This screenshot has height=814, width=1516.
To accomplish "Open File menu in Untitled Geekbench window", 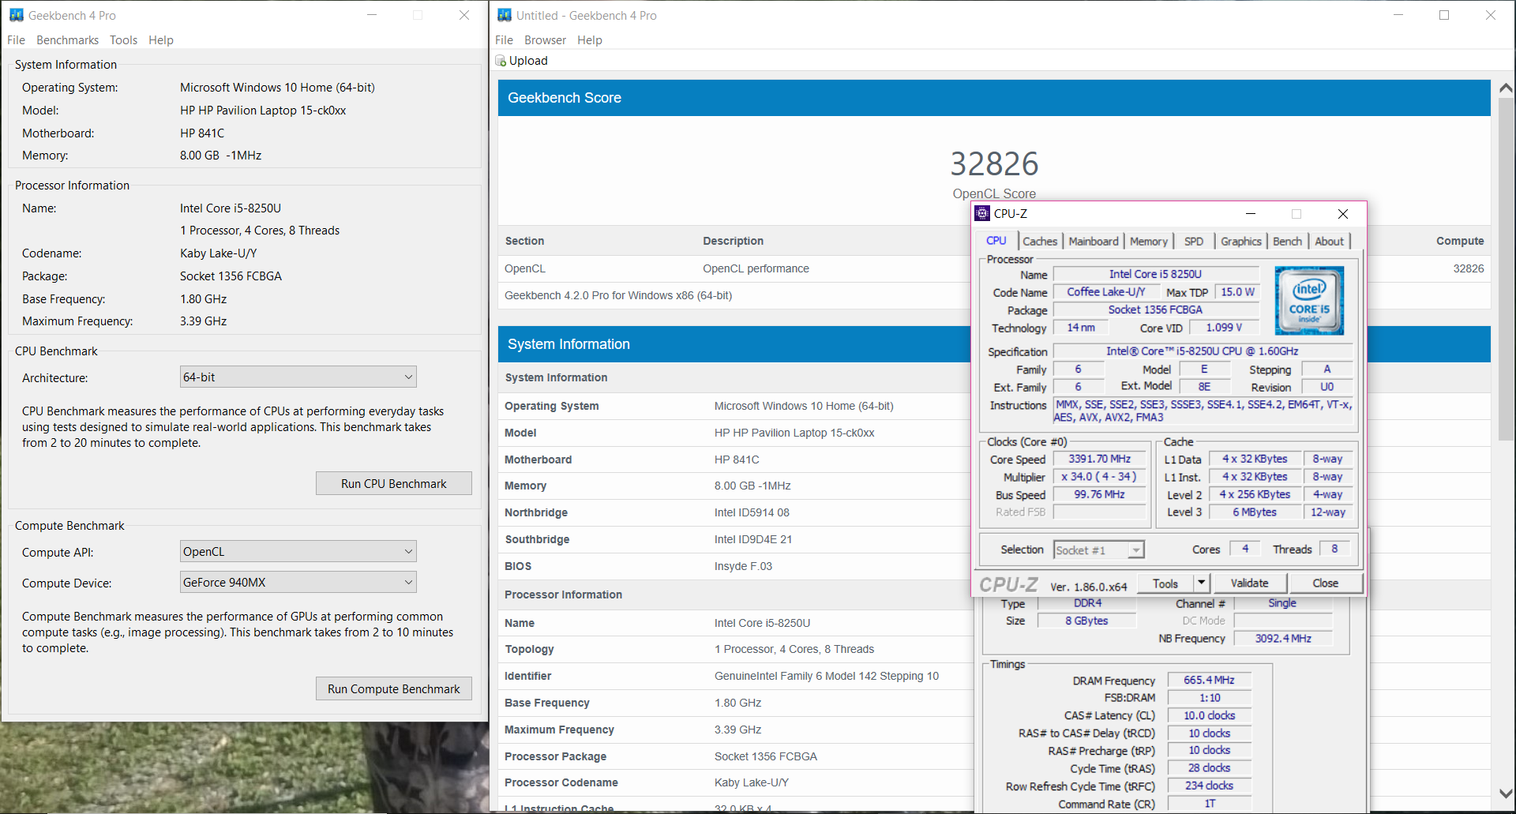I will [x=504, y=40].
